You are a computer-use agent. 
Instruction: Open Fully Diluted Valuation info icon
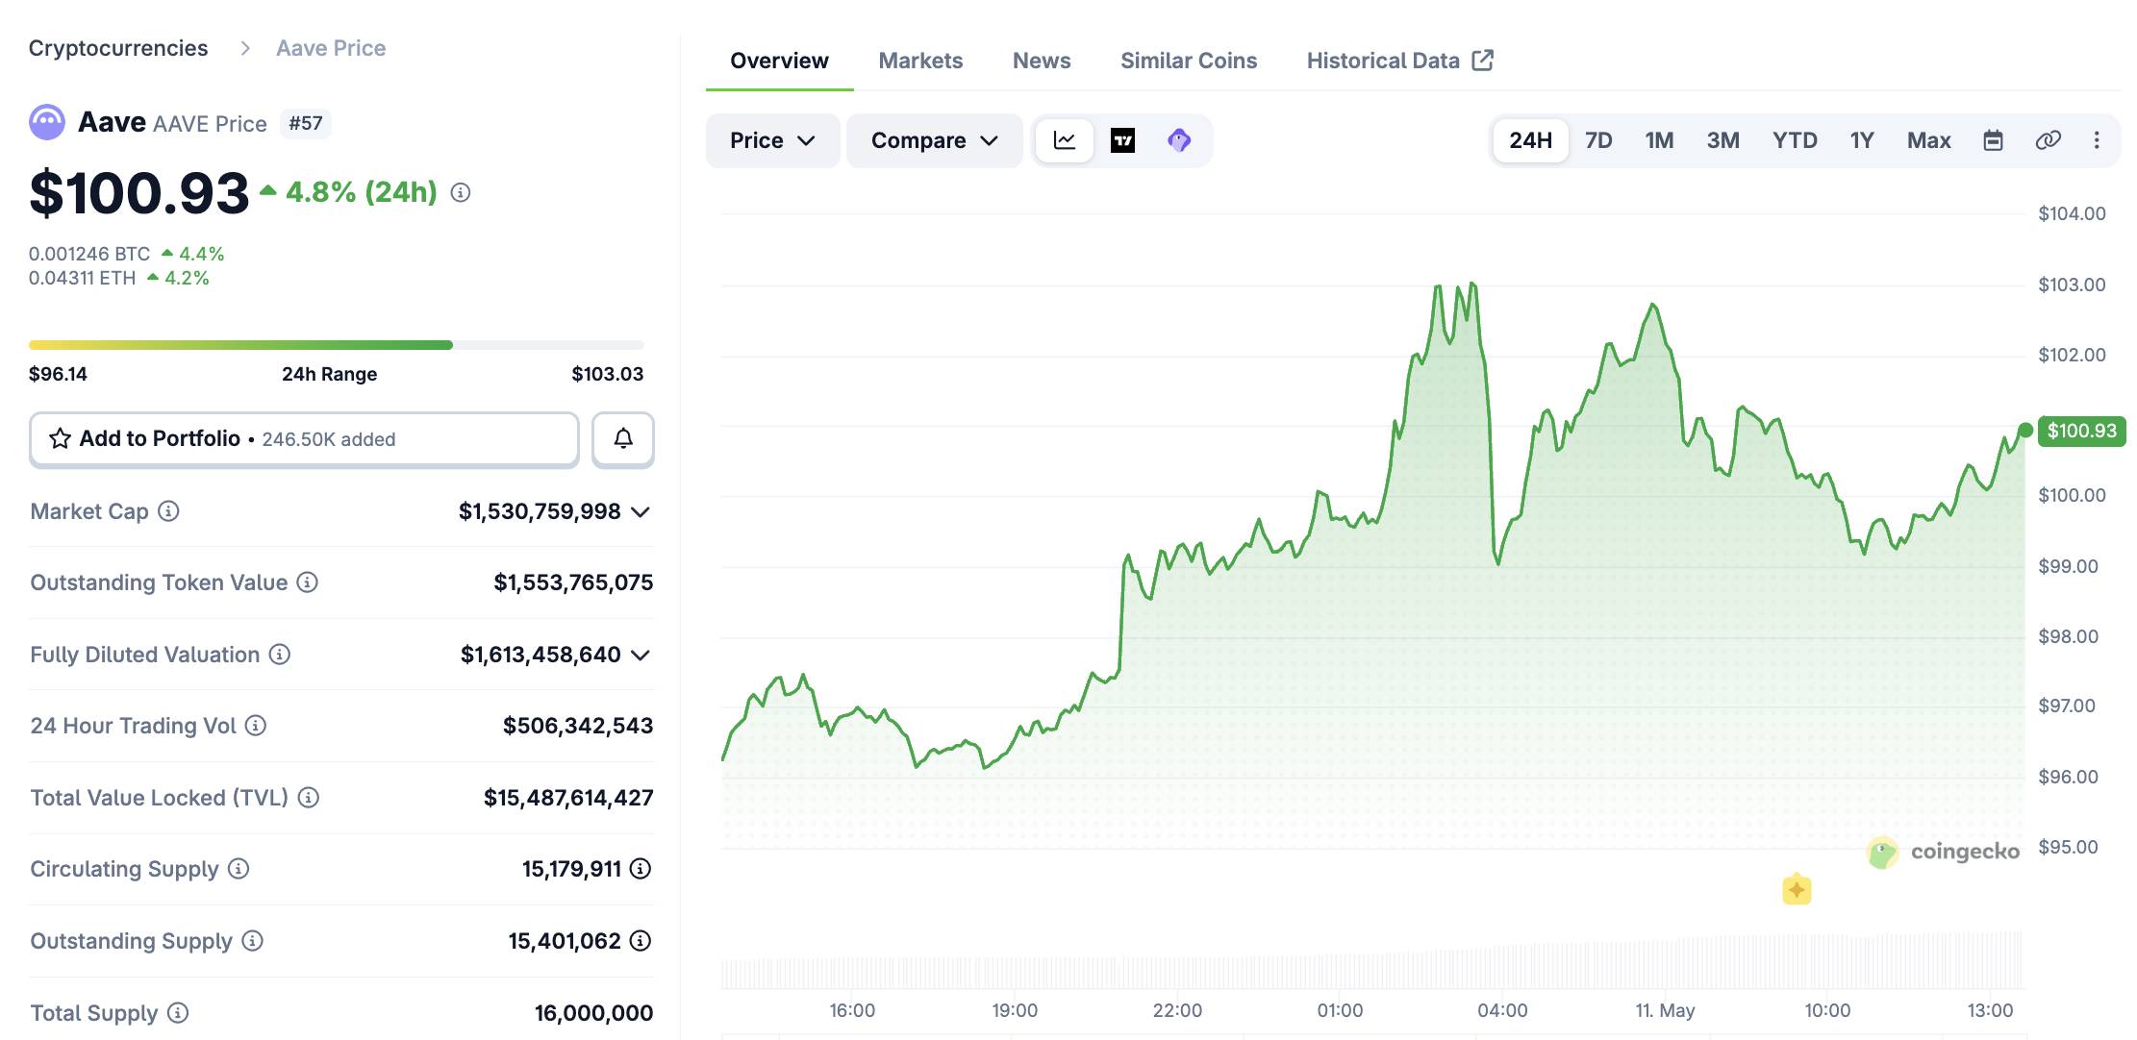click(280, 655)
